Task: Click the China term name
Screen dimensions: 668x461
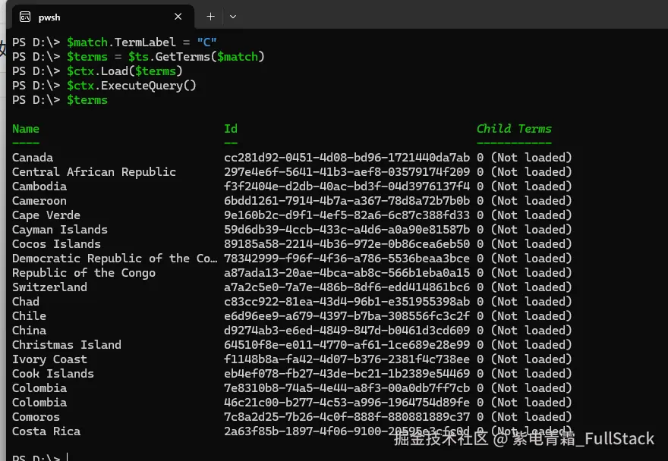Action: click(x=29, y=331)
